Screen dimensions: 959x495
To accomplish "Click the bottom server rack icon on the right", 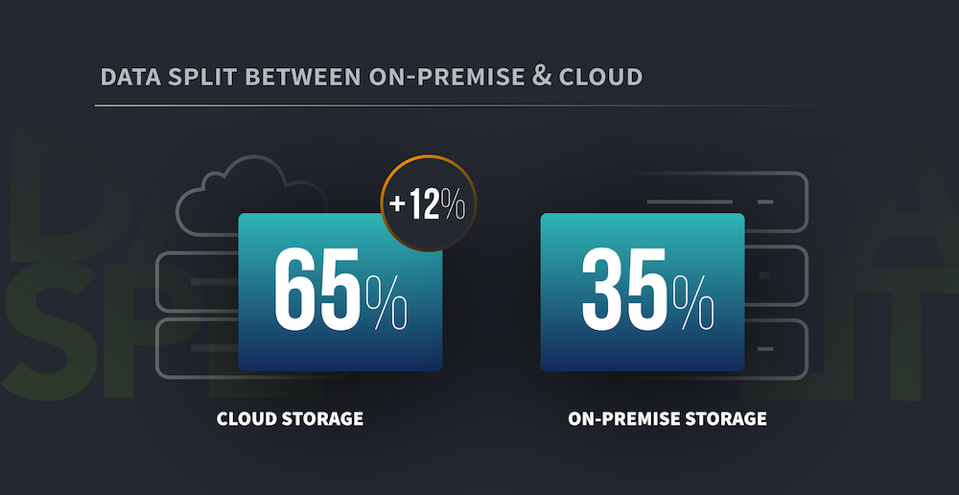I will pyautogui.click(x=777, y=349).
